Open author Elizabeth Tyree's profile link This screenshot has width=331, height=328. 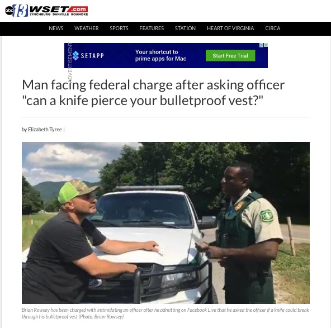(x=45, y=130)
